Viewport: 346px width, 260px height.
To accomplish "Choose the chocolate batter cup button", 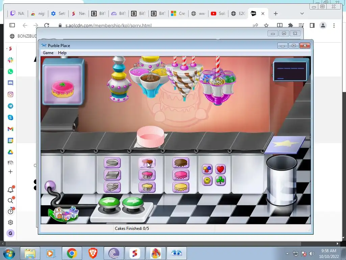I will click(147, 163).
